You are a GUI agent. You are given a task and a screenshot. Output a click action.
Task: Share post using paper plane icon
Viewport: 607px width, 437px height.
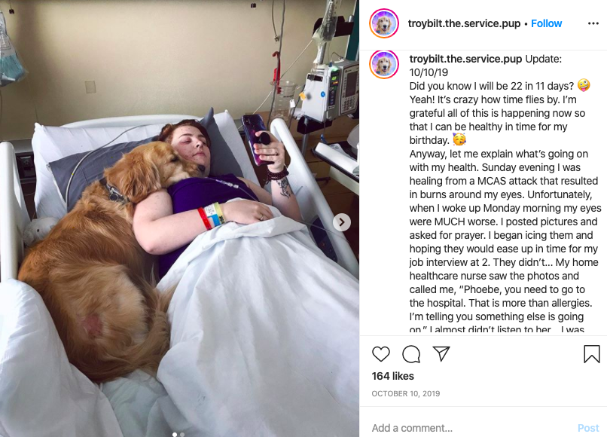click(441, 353)
